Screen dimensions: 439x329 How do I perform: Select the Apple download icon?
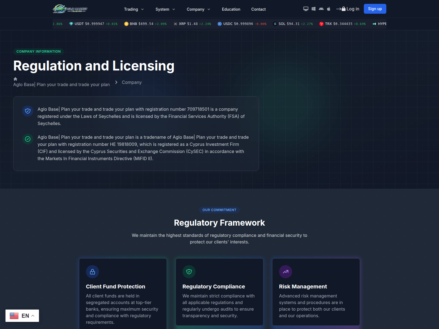(329, 9)
